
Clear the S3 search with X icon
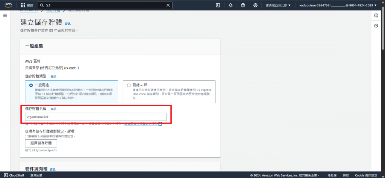168,5
